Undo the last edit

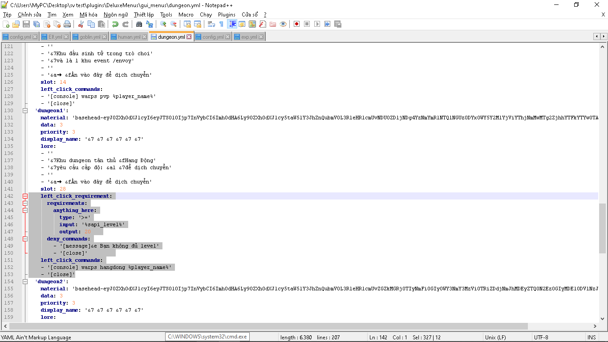click(x=115, y=24)
